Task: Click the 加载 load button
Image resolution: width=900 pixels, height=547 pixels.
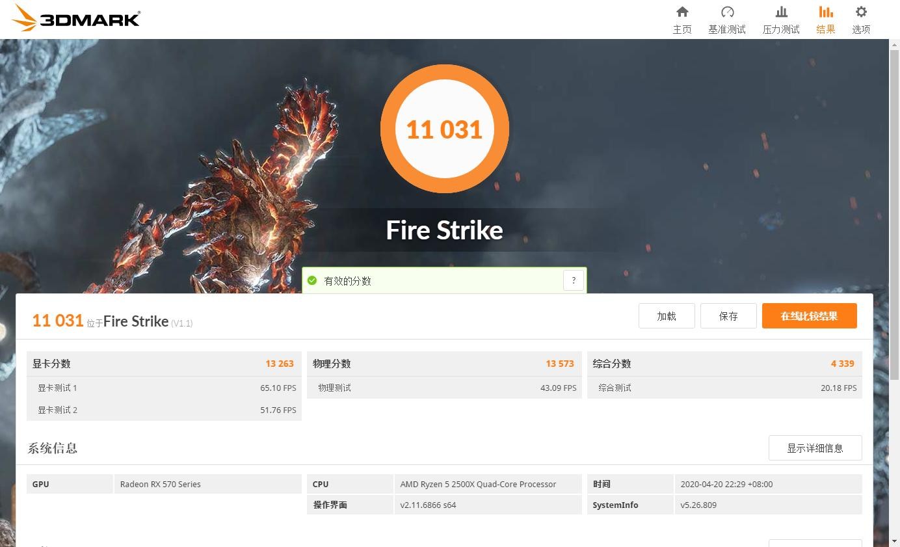Action: tap(667, 316)
